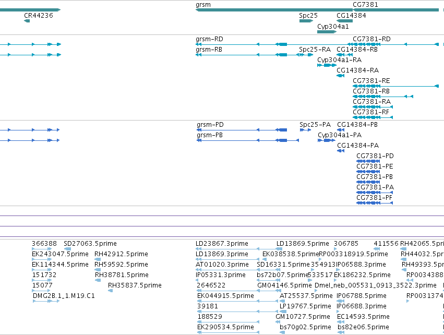This screenshot has height=335, width=444.
Task: Select the CG7381-RD transcript label
Action: (x=371, y=39)
